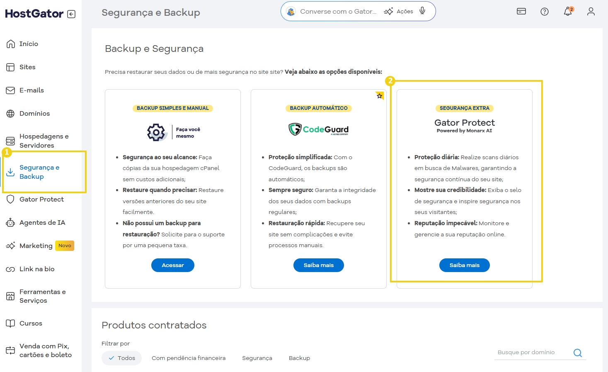Click the magnifier in the domain search box
Image resolution: width=608 pixels, height=372 pixels.
(577, 352)
